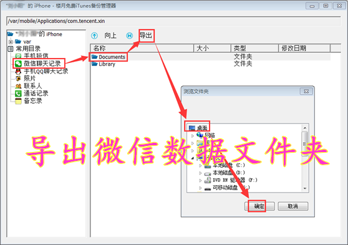This screenshot has width=348, height=245.
Task: Click the 备忘录 notepad icon
Action: [18, 101]
